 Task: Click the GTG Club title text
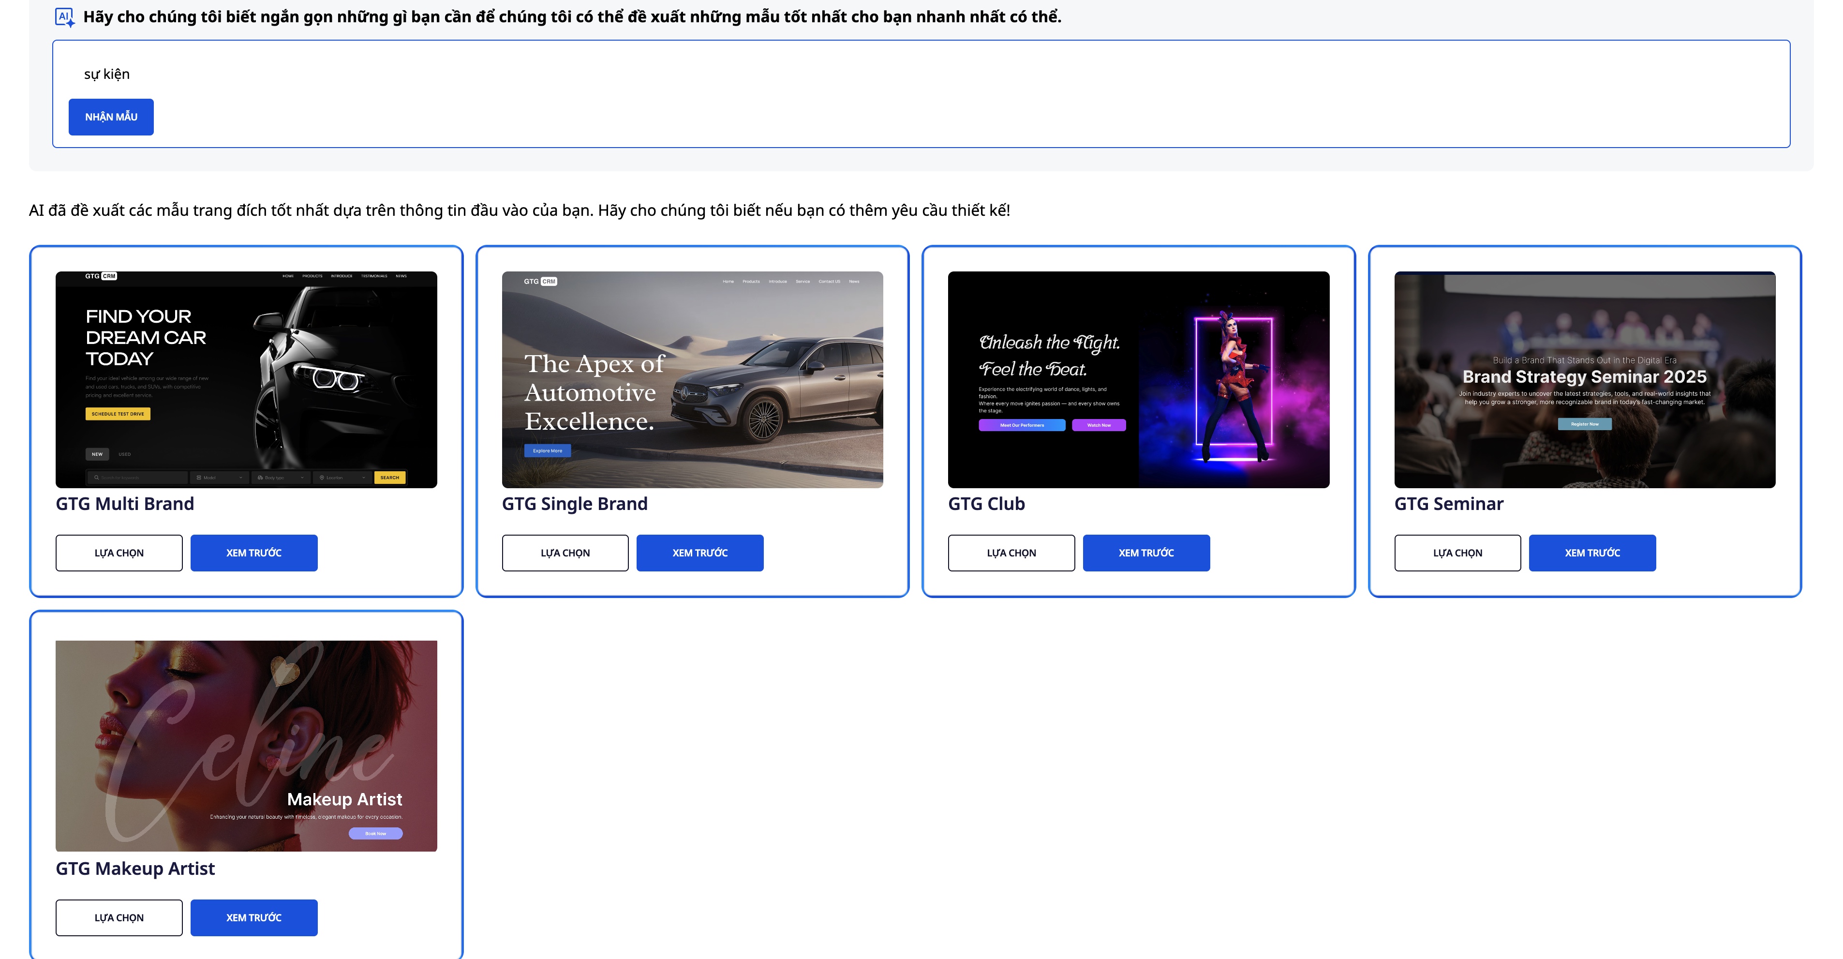click(x=986, y=504)
